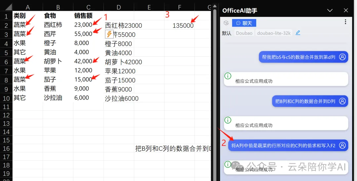Viewport: 357px width, 181px height.
Task: Click cell C1 containing 销售额
Action: click(x=88, y=16)
